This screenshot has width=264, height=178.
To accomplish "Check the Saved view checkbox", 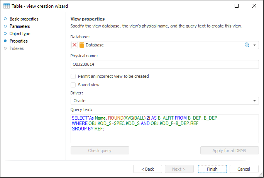I will (73, 85).
